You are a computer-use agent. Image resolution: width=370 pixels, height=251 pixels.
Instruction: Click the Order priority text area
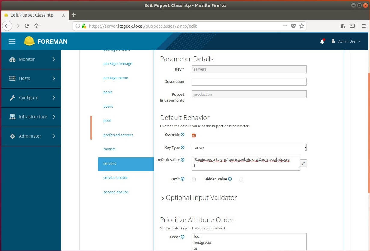point(249,242)
